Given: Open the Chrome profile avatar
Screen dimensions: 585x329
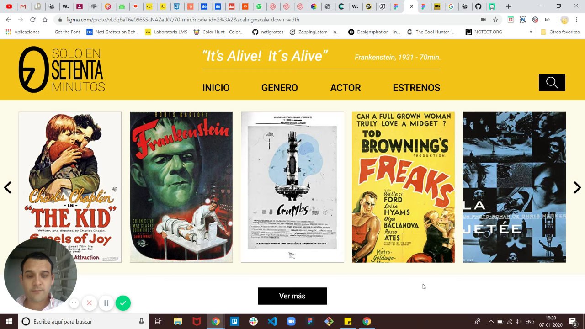Looking at the screenshot, I should pos(564,20).
